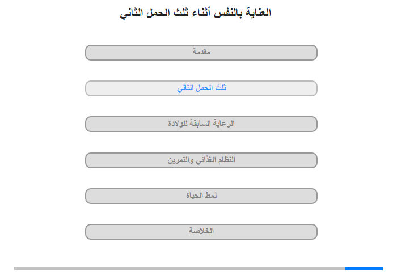Click the gray unfilled portion of progress bar

tap(180, 269)
